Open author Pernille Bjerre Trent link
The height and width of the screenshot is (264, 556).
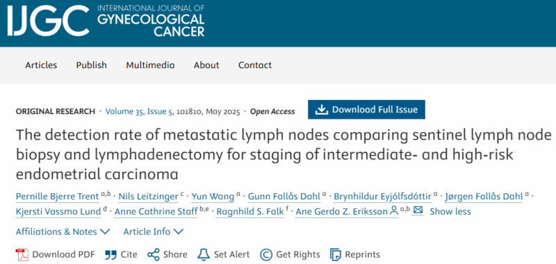point(58,196)
